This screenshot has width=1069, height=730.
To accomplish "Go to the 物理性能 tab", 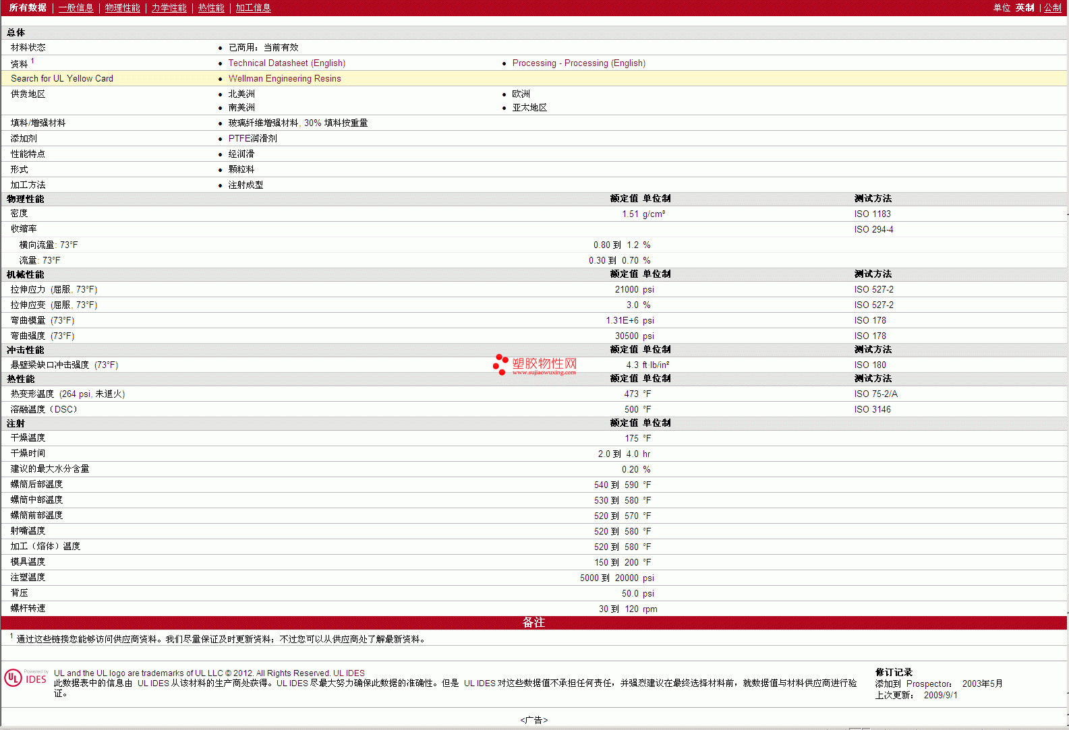I will click(122, 8).
